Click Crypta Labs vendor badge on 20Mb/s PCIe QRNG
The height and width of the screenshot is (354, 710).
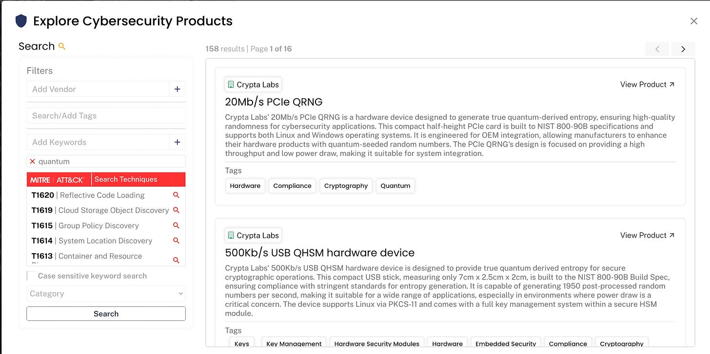click(253, 85)
